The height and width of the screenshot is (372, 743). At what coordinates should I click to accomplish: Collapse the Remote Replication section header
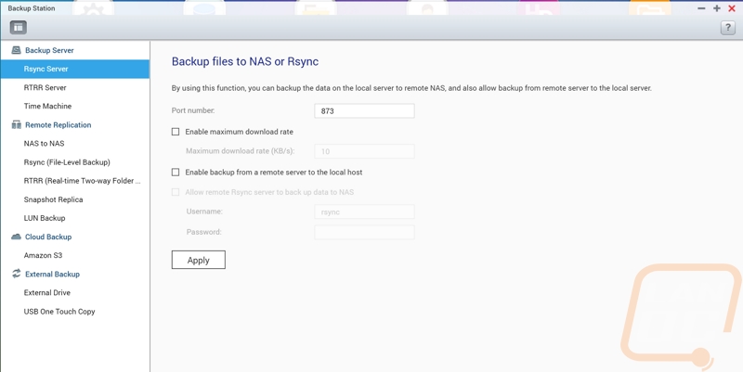tap(59, 125)
